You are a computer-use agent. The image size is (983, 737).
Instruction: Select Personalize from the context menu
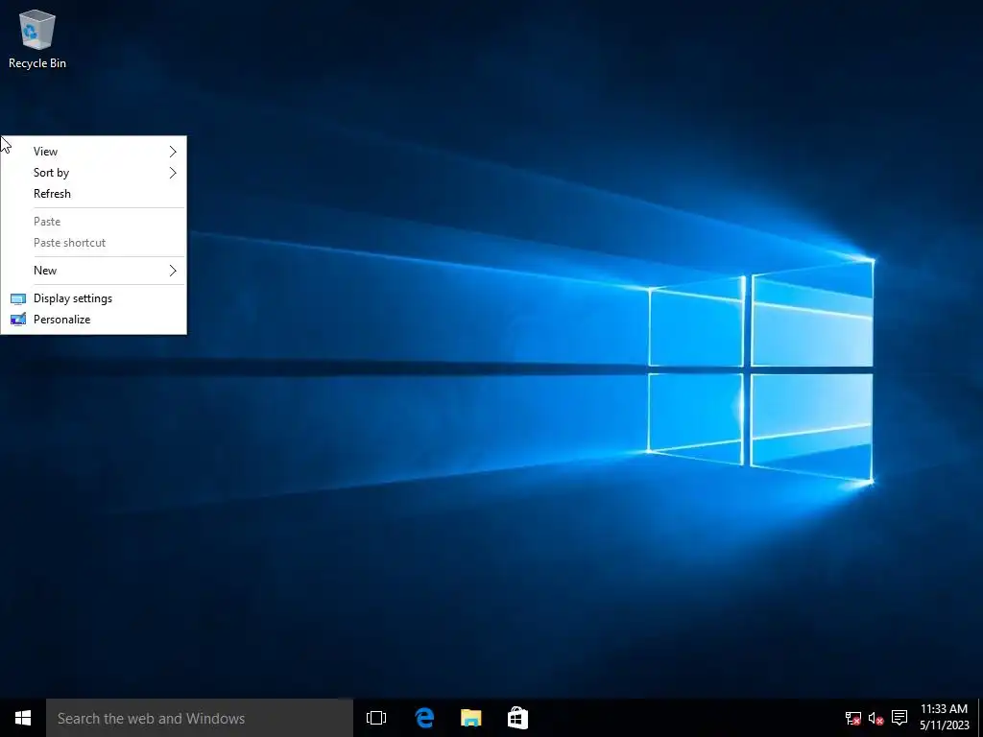[x=93, y=320]
